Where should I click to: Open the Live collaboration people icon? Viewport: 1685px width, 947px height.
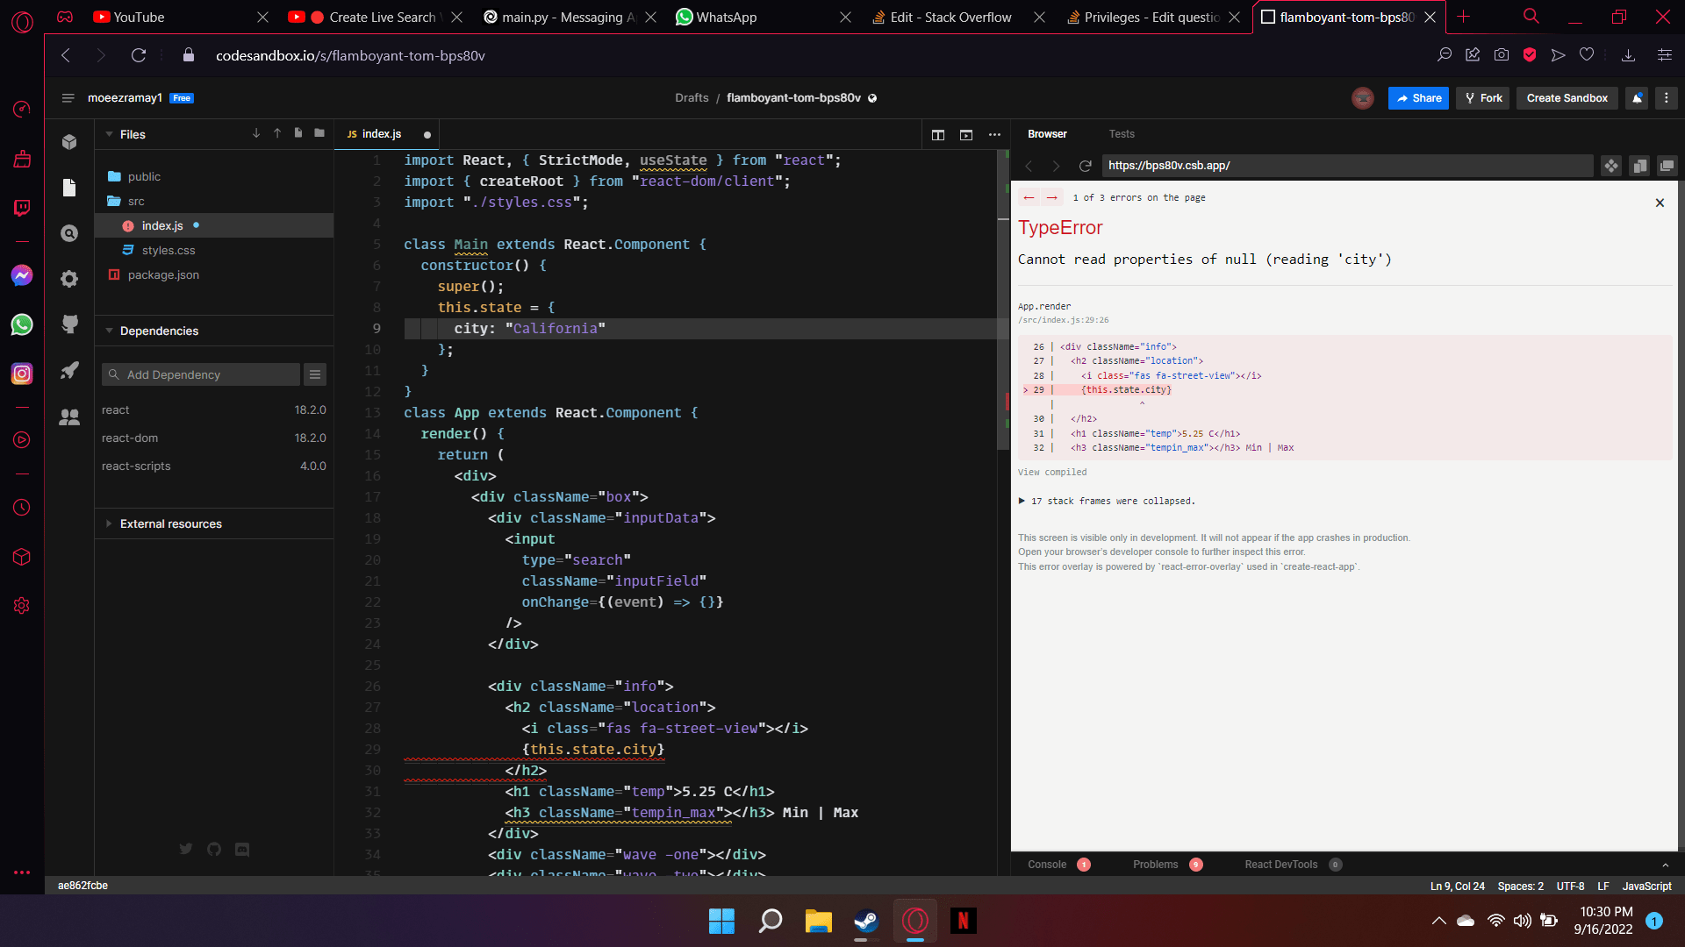(x=70, y=417)
